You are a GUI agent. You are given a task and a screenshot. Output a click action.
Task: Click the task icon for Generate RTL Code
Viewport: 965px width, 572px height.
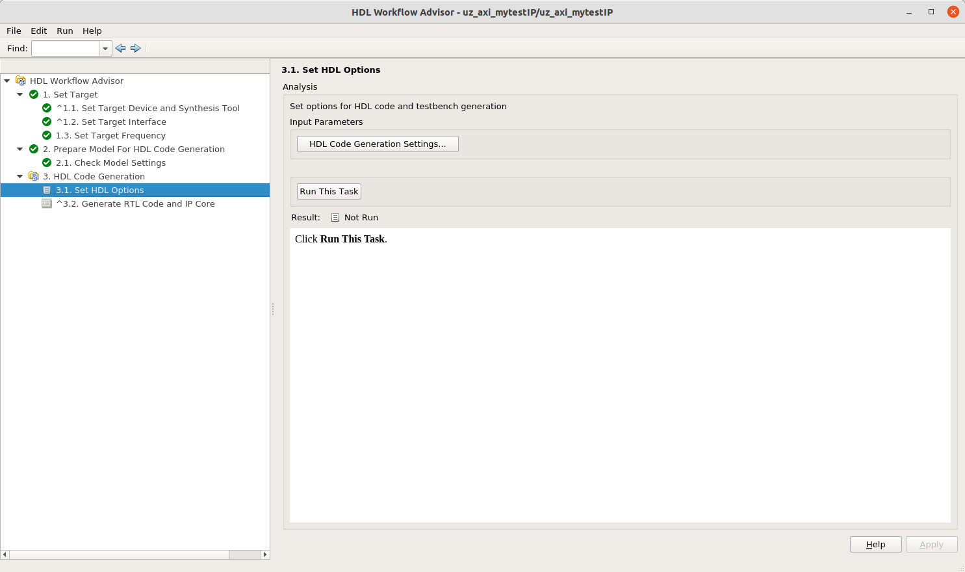(x=47, y=203)
